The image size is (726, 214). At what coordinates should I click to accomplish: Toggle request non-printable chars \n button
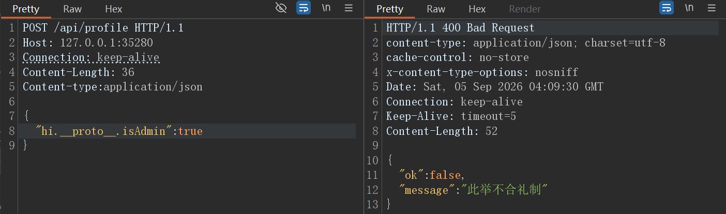pyautogui.click(x=326, y=8)
